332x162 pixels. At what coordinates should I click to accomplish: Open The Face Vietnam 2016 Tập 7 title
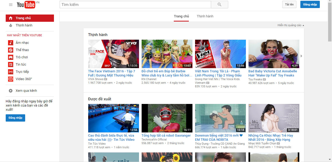(112, 73)
